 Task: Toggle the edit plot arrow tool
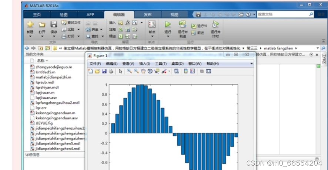(120, 71)
